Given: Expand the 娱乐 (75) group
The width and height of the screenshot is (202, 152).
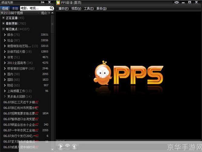Looking at the screenshot, I should pyautogui.click(x=5, y=35).
